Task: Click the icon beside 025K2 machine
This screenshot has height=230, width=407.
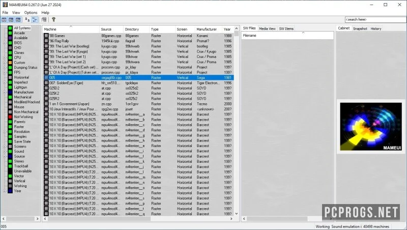Action: 46,93
